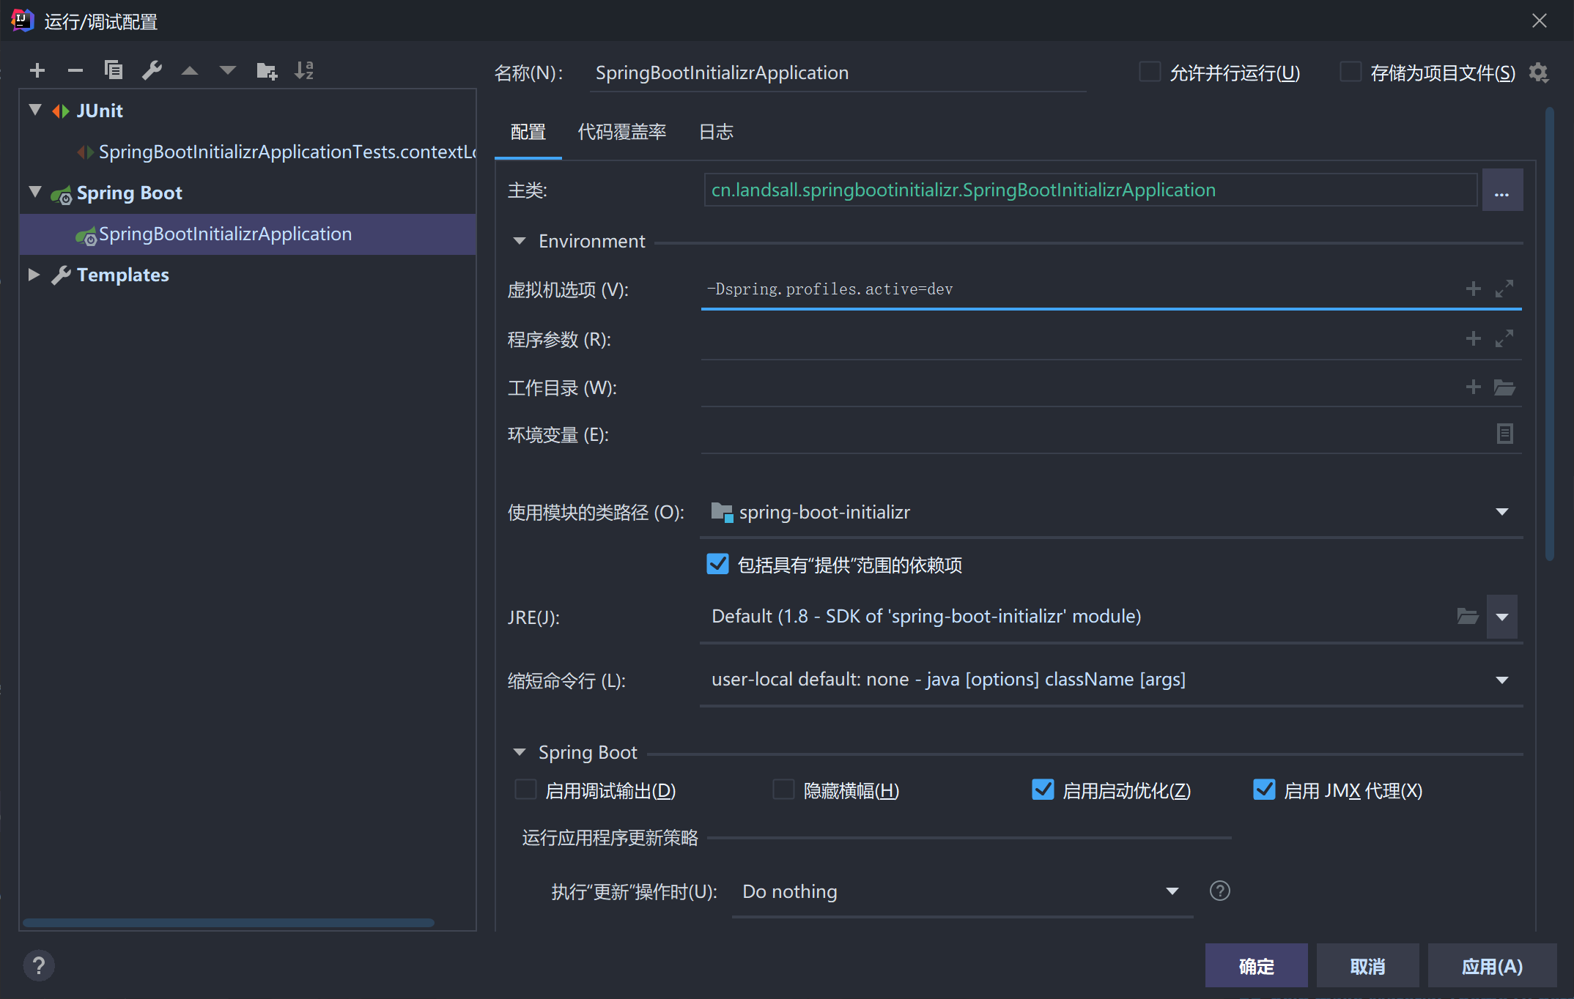This screenshot has height=999, width=1574.
Task: Enable allow parallel run checkbox
Action: (x=1150, y=72)
